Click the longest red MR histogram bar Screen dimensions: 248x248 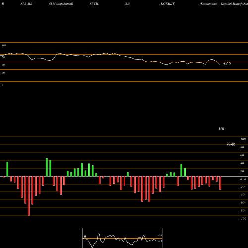pyautogui.click(x=29, y=196)
